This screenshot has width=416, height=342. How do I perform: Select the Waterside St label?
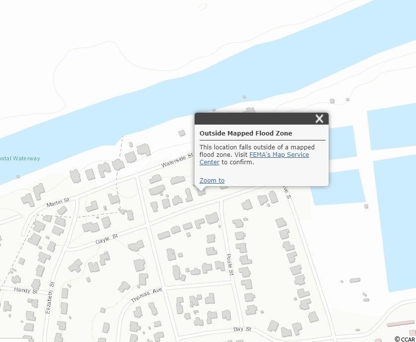click(x=177, y=160)
